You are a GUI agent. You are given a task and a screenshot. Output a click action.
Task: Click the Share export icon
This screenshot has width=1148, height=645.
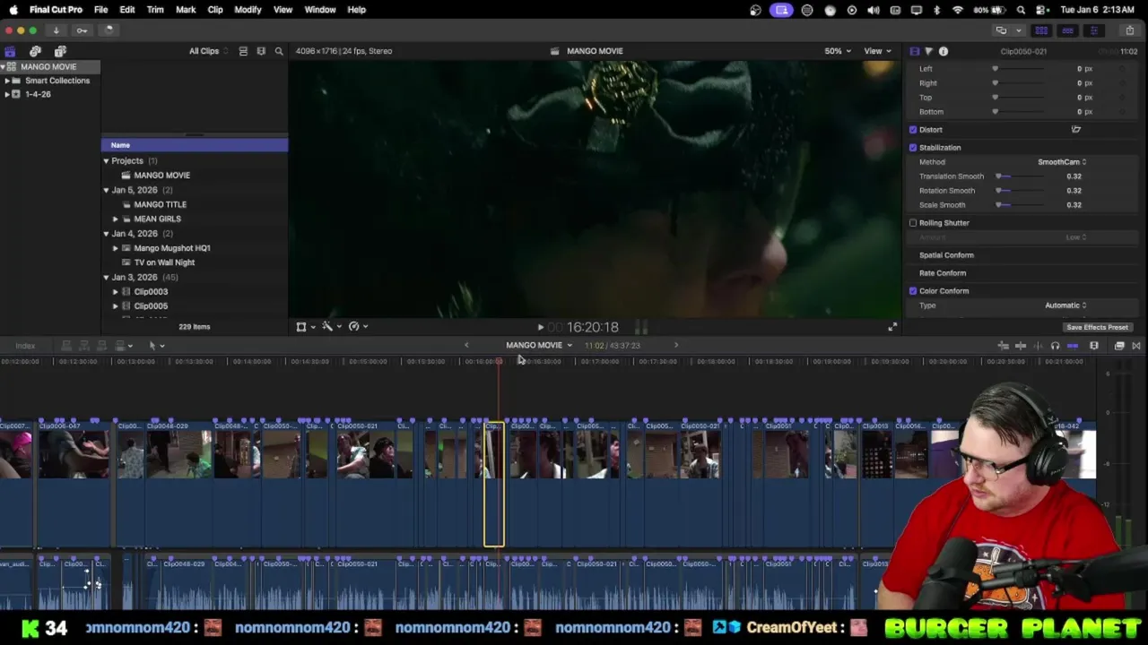[x=1129, y=30]
